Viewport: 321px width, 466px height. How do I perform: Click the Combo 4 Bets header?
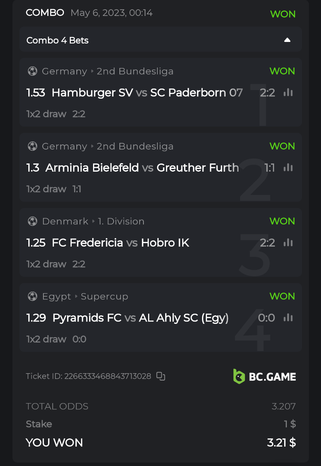[x=57, y=40]
